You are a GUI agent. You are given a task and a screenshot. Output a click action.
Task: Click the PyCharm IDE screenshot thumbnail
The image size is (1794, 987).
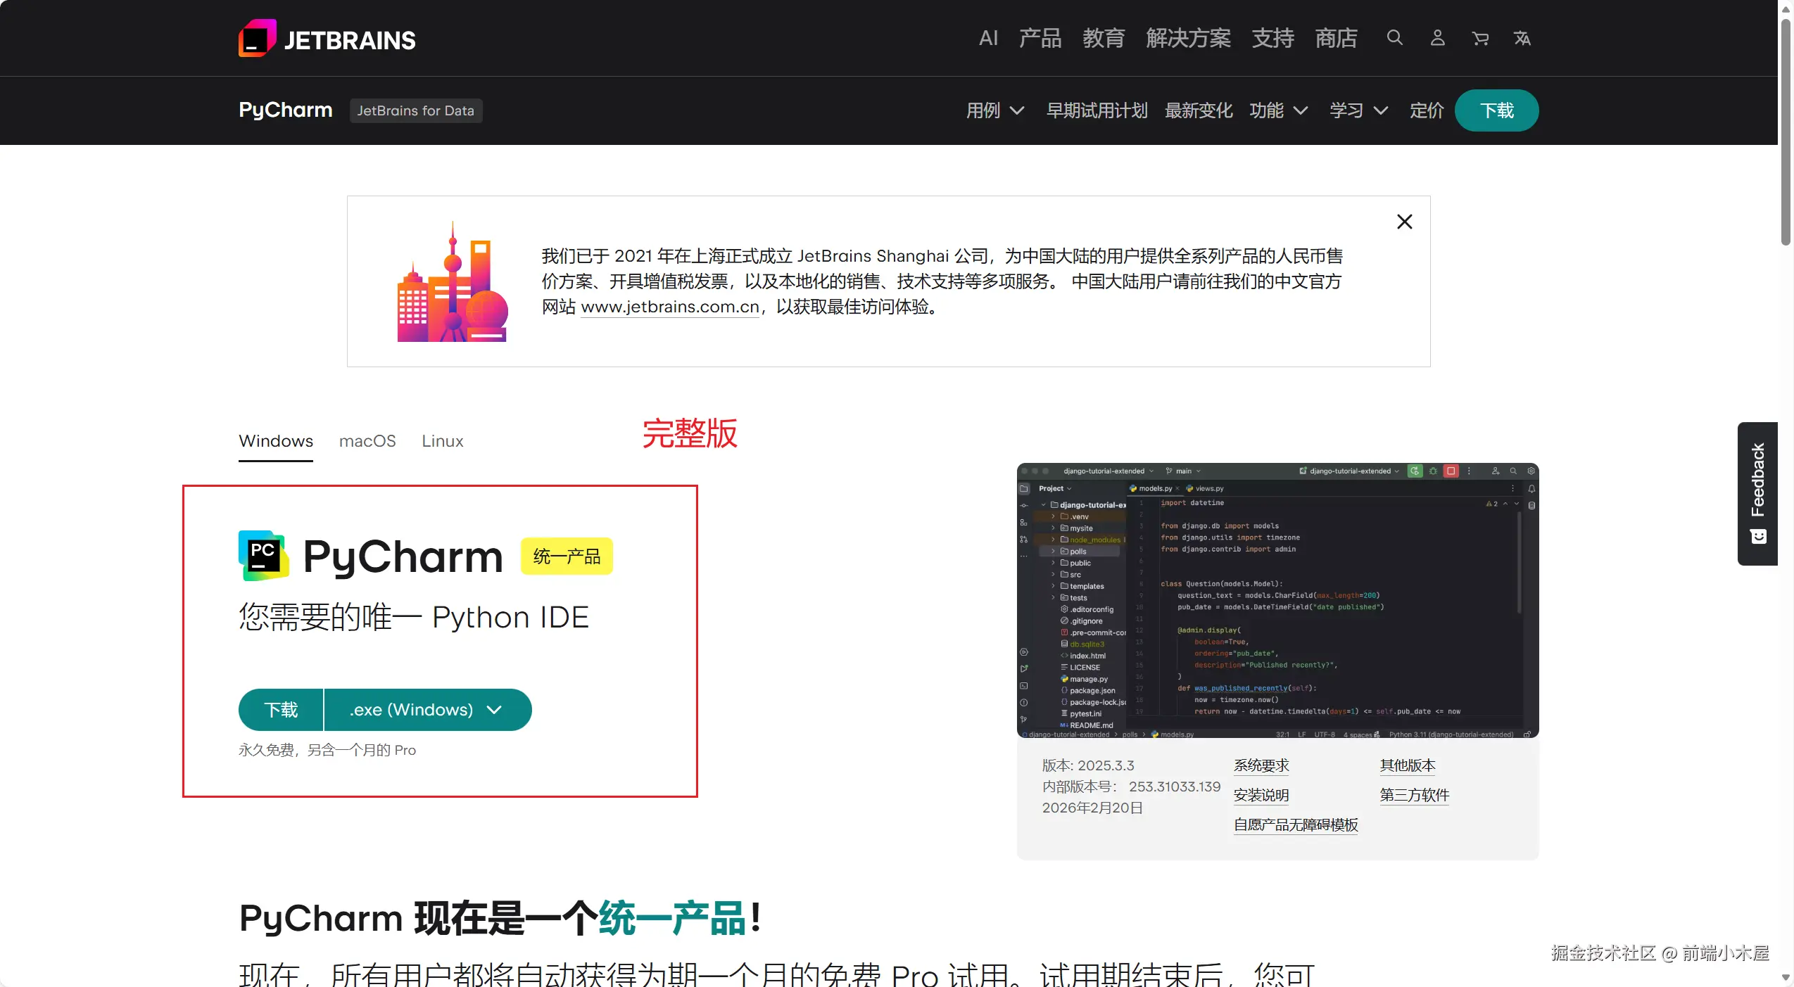[x=1277, y=600]
